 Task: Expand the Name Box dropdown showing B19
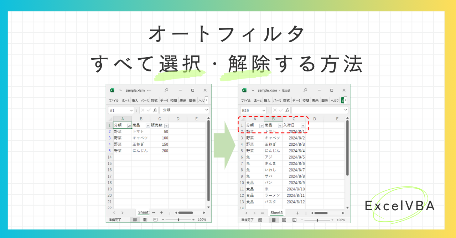point(264,110)
